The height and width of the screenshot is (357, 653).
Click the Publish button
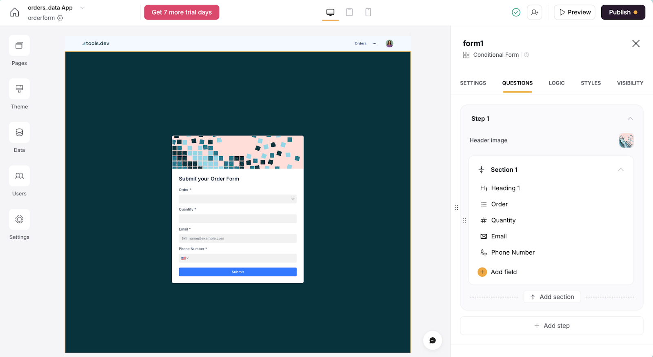(623, 12)
